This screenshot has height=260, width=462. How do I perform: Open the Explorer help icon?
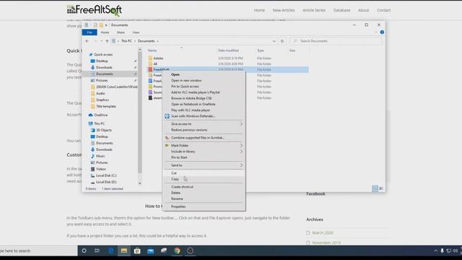tap(382, 32)
